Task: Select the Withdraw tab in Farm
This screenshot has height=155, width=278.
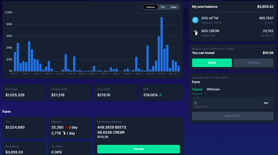Action: 213,89
